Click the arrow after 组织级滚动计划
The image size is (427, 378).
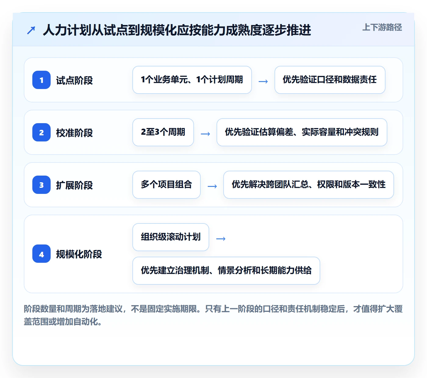[221, 239]
